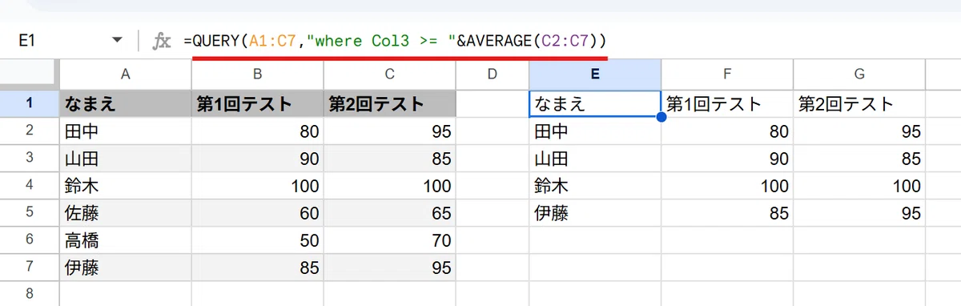Click cell C4 with value 100

point(389,185)
